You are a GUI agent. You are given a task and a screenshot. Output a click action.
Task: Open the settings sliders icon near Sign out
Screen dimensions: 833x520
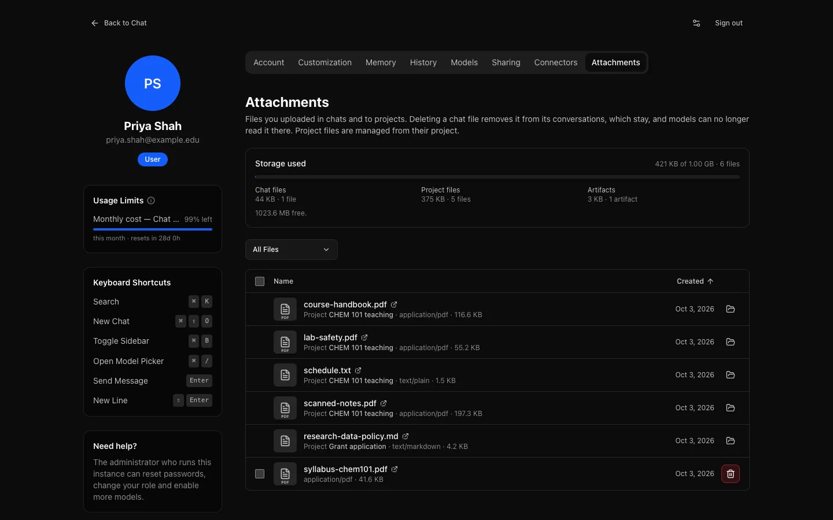696,23
